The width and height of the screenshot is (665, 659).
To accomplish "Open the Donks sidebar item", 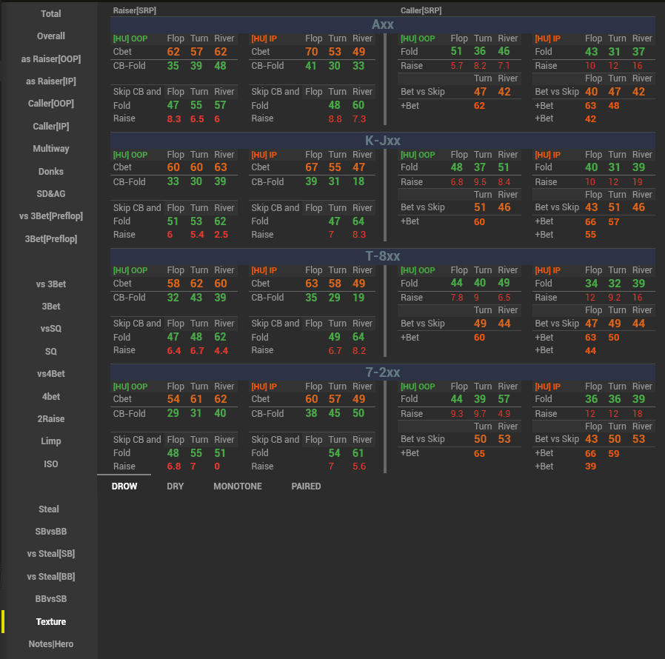I will point(51,172).
